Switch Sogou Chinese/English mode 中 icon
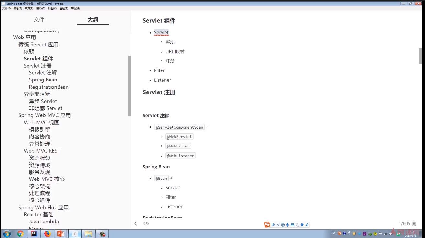425x238 pixels. (273, 225)
